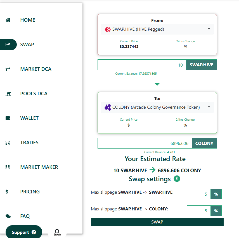Expand the To token dropdown
Screen dimensions: 239x238
point(157,107)
